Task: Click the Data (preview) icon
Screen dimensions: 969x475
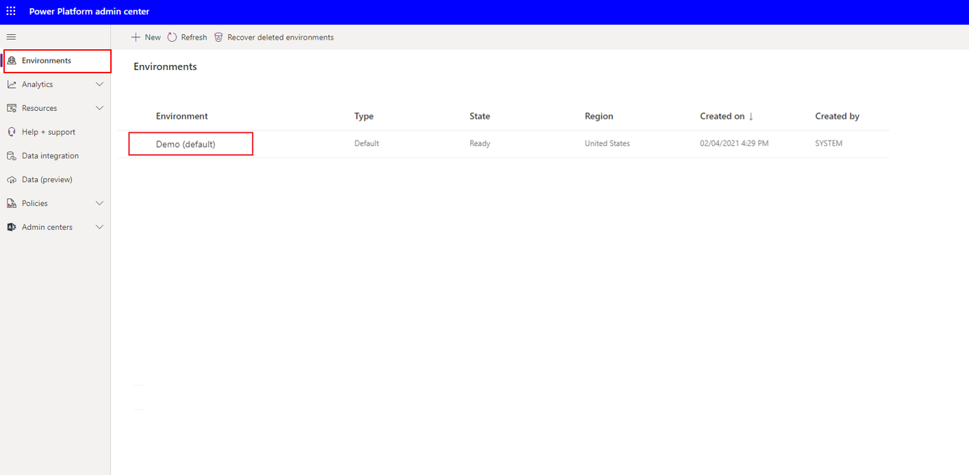Action: pyautogui.click(x=12, y=179)
